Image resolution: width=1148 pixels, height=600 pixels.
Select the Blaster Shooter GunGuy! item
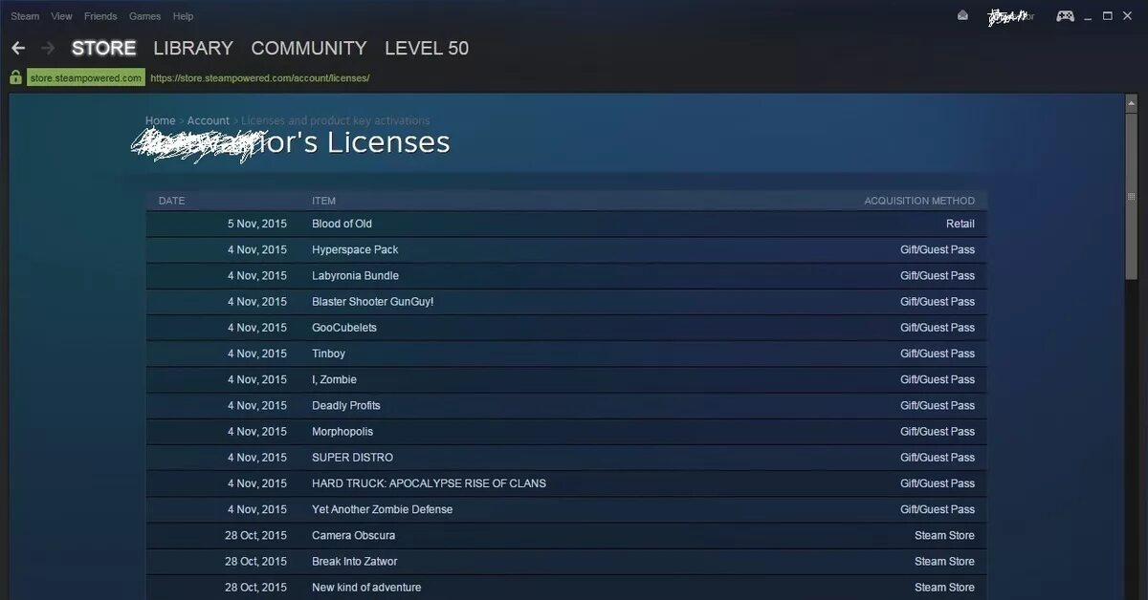click(372, 301)
